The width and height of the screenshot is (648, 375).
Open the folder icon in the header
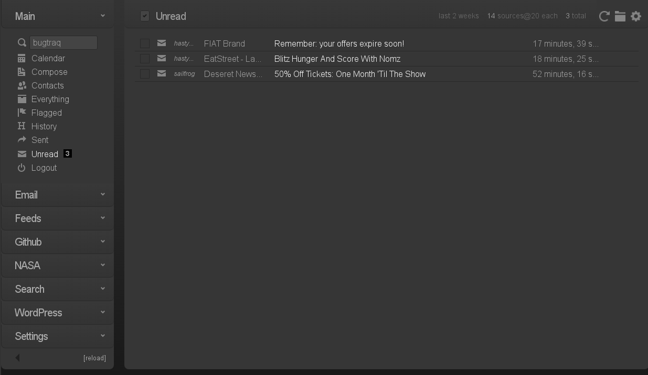point(620,16)
